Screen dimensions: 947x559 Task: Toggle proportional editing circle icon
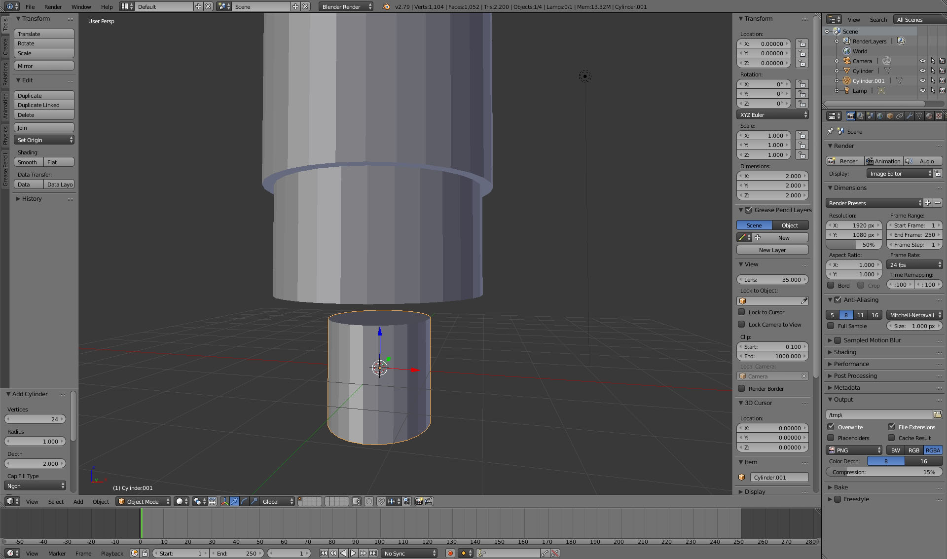tap(369, 501)
